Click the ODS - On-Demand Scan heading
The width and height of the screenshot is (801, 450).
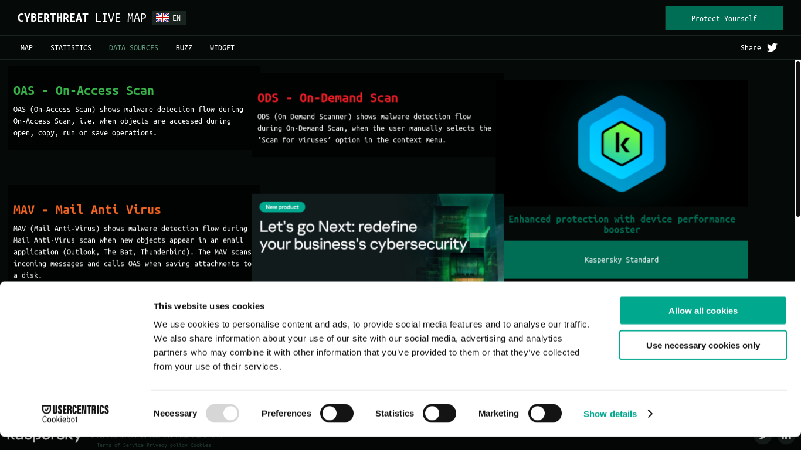328,98
